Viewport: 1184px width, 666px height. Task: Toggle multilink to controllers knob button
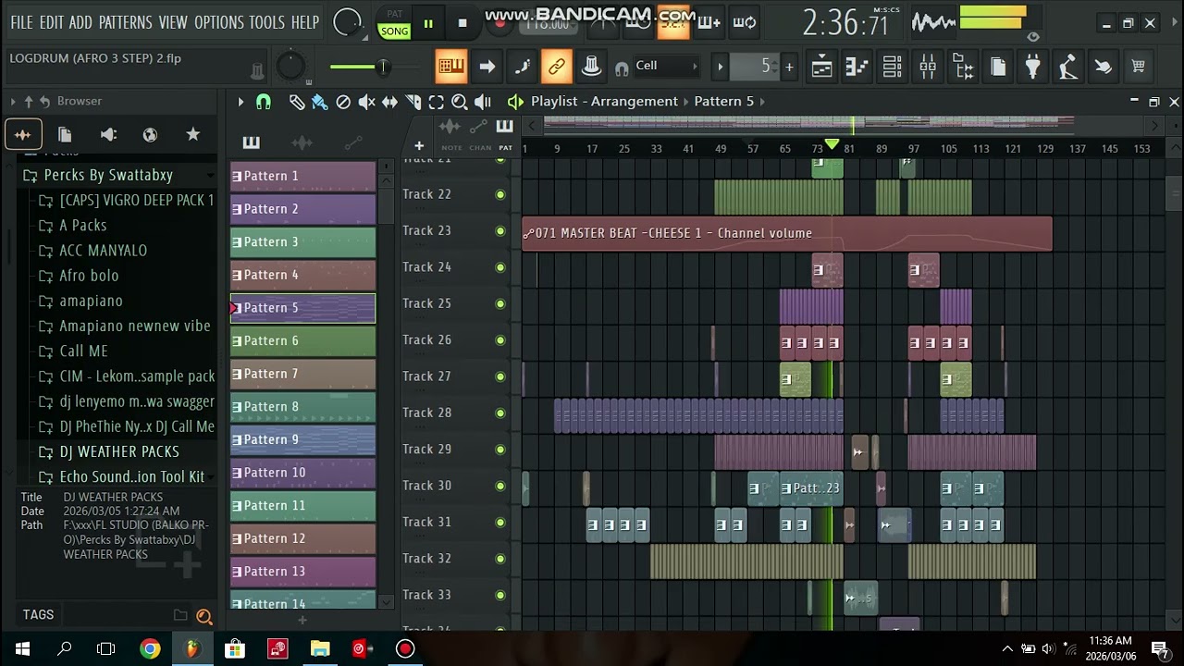coord(591,66)
